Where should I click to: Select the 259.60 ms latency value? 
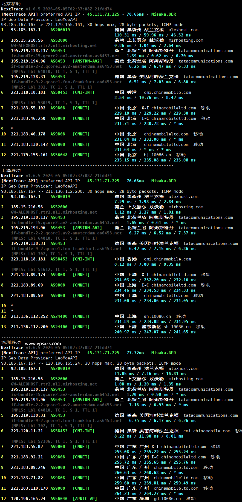(x=125, y=483)
